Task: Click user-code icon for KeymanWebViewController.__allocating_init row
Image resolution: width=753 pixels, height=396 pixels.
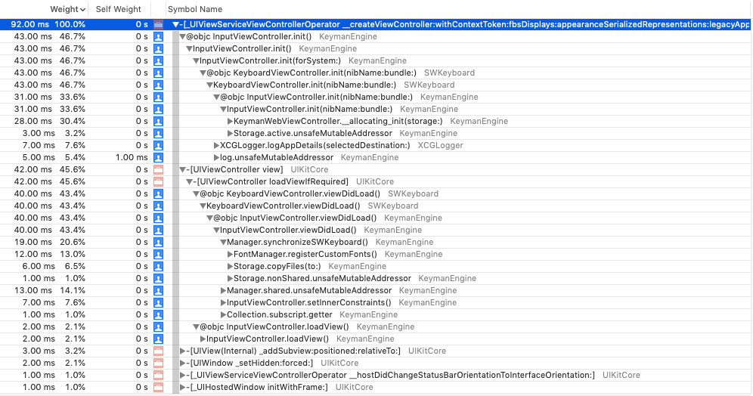Action: point(158,122)
